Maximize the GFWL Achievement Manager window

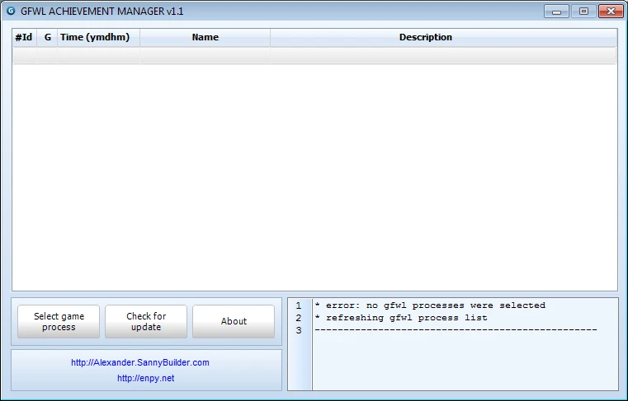pos(583,12)
